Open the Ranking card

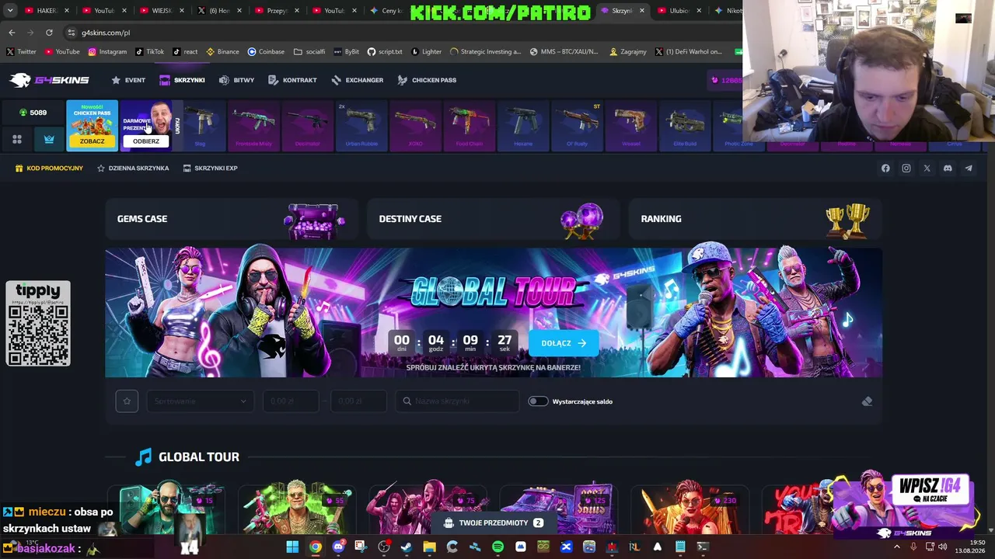click(x=756, y=219)
